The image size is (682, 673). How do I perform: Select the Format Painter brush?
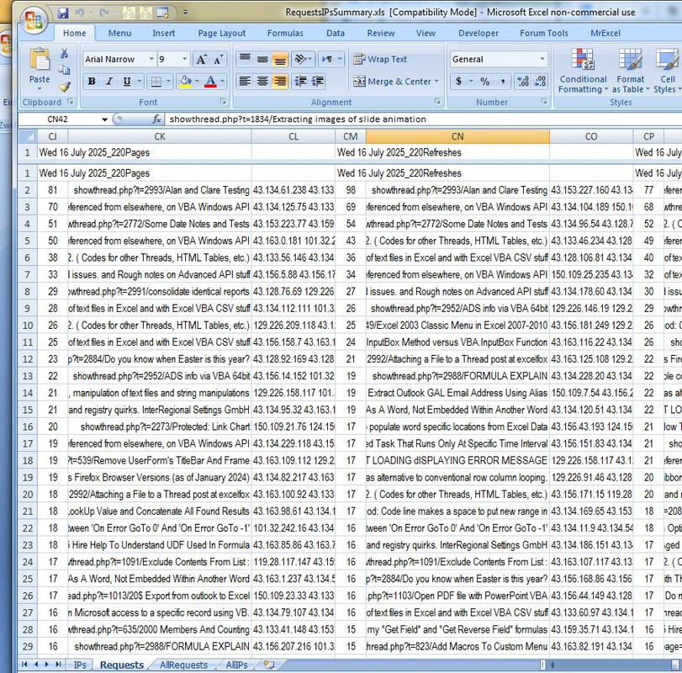(65, 86)
